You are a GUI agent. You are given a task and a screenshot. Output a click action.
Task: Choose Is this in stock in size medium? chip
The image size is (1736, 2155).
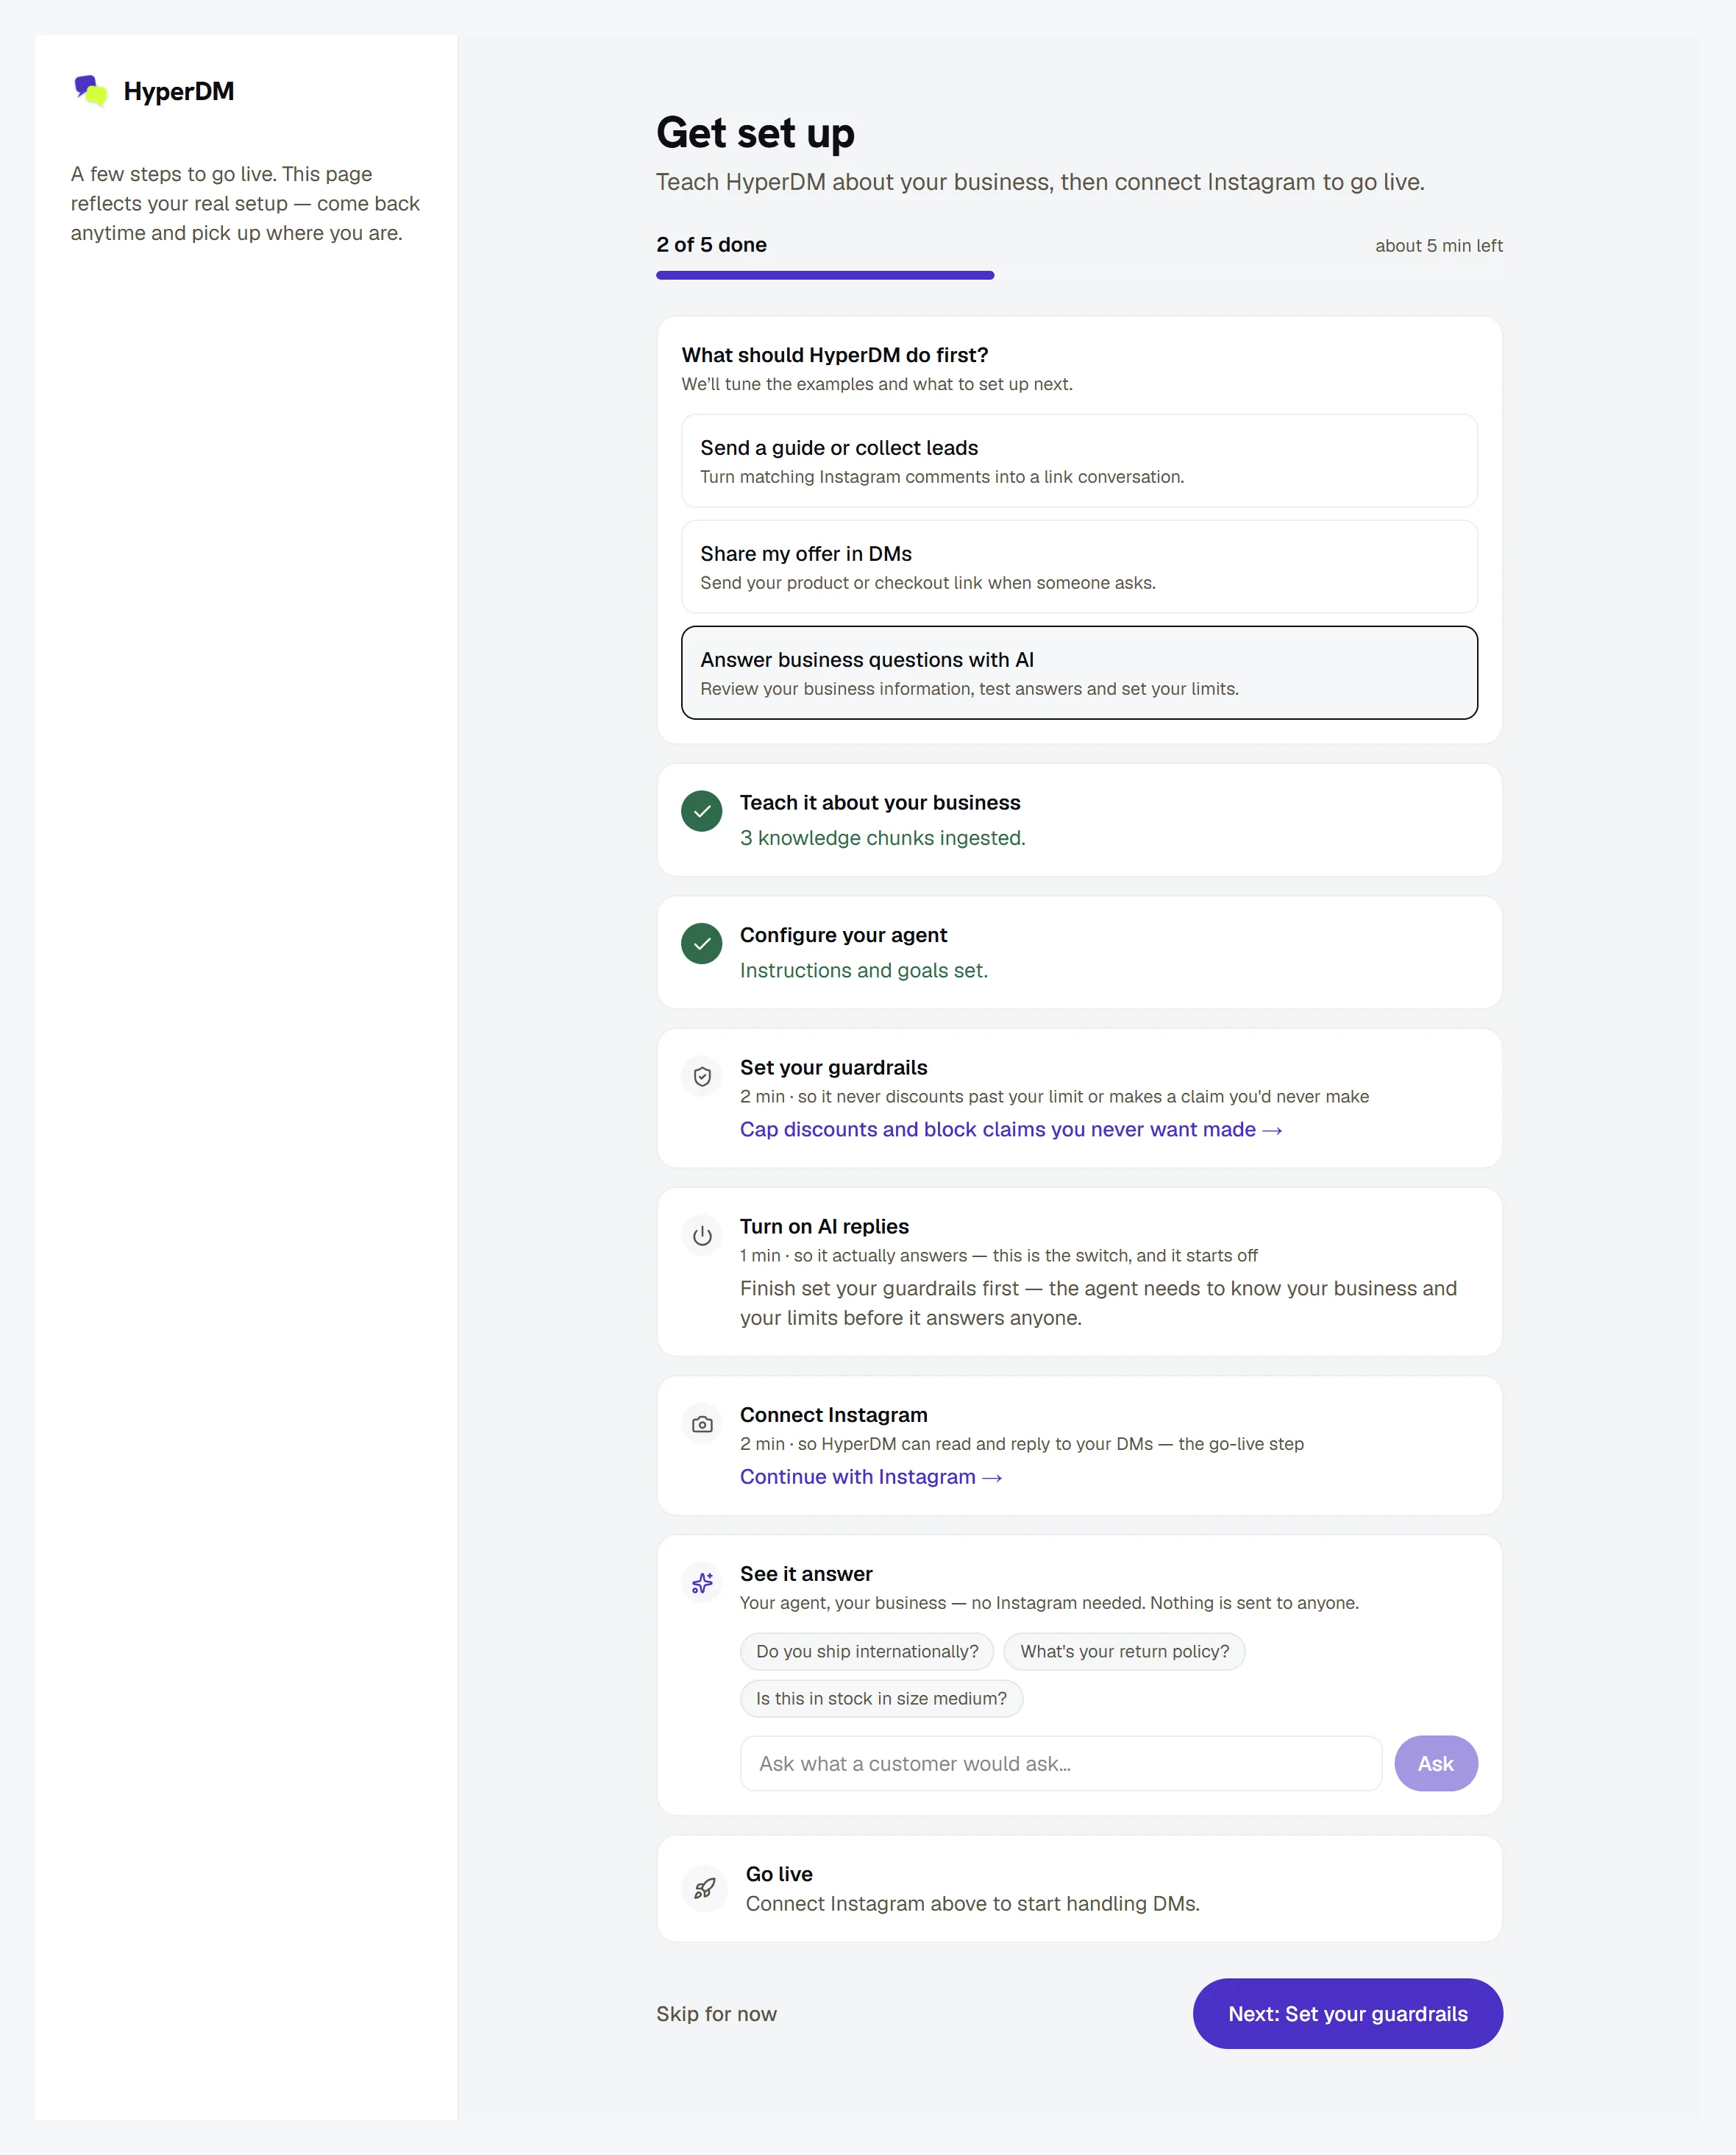(x=881, y=1699)
